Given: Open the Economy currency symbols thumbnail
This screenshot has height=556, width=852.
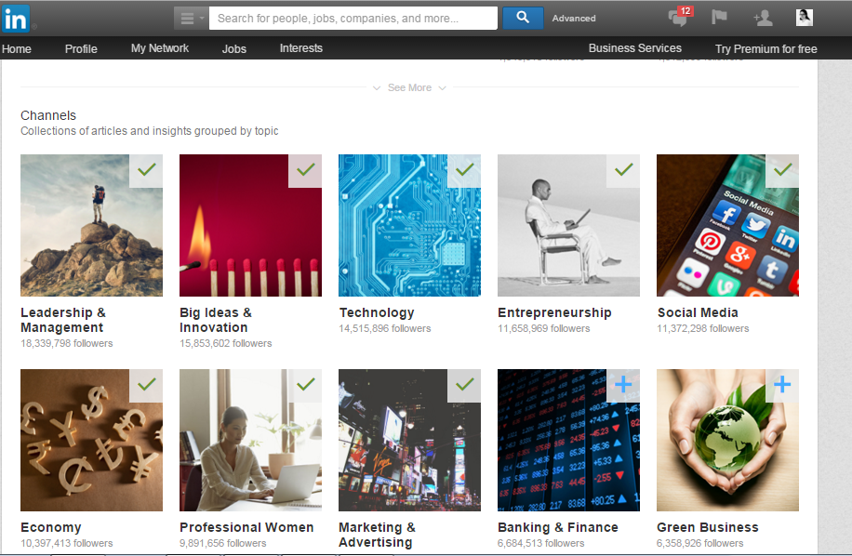Looking at the screenshot, I should tap(91, 441).
